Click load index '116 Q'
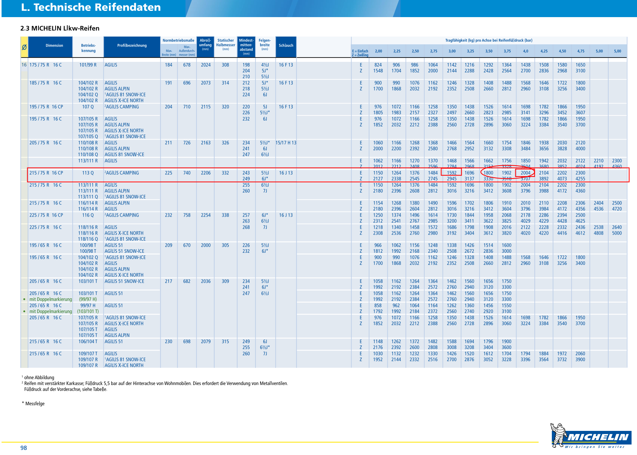The height and width of the screenshot is (455, 637). pyautogui.click(x=88, y=215)
